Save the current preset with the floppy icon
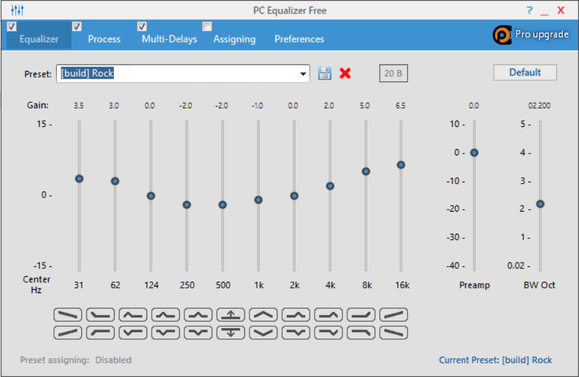The width and height of the screenshot is (579, 377). (324, 73)
